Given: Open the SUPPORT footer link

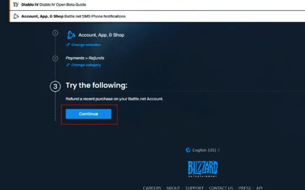Looking at the screenshot, I should pyautogui.click(x=194, y=188).
